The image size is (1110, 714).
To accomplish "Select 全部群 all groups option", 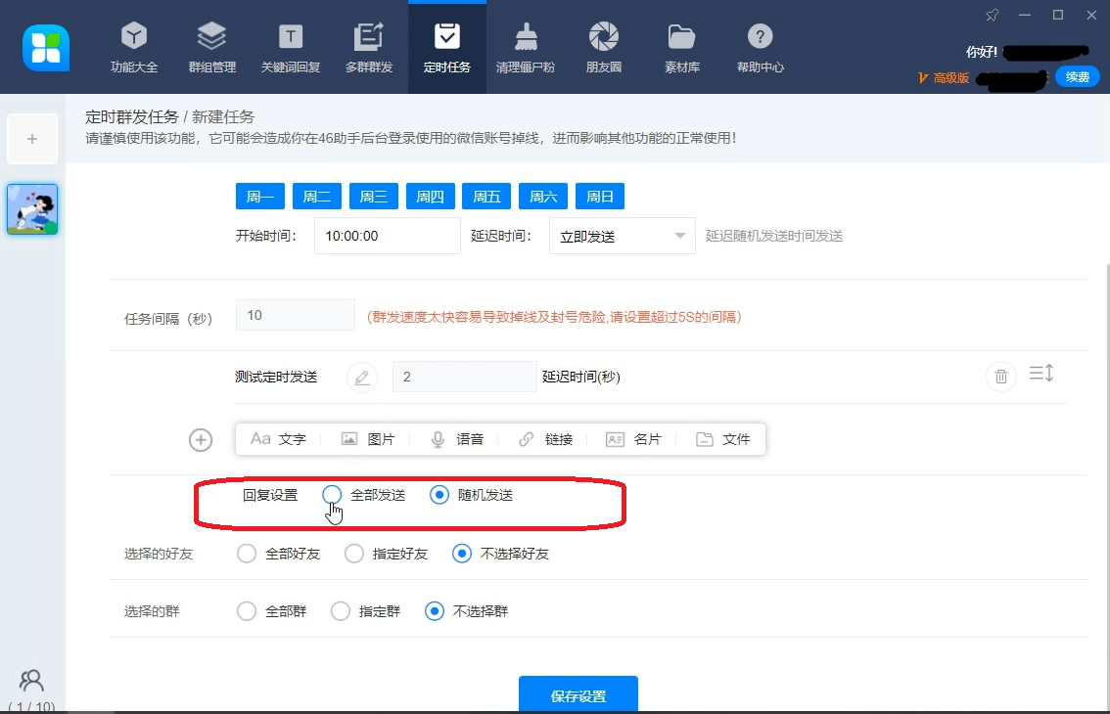I will 246,610.
